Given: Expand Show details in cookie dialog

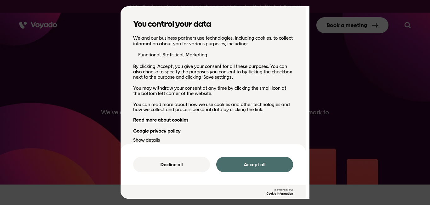Looking at the screenshot, I should [x=146, y=140].
